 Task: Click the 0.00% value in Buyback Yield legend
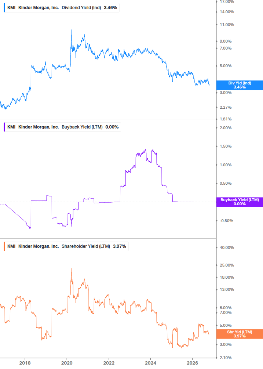(x=112, y=127)
